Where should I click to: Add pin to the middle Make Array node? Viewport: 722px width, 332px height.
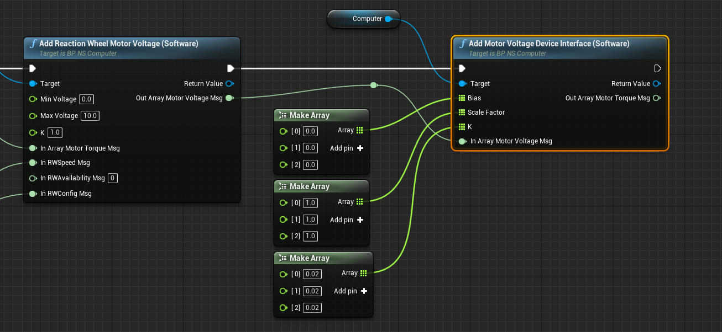click(x=360, y=220)
